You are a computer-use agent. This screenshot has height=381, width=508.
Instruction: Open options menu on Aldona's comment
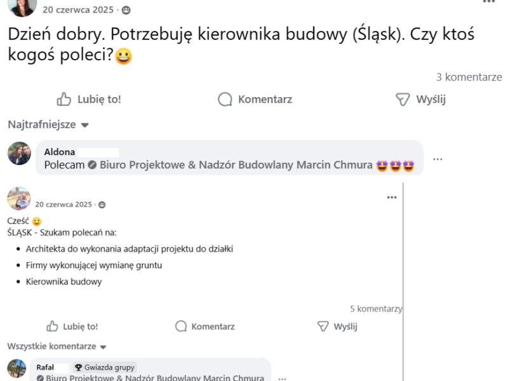pos(438,159)
